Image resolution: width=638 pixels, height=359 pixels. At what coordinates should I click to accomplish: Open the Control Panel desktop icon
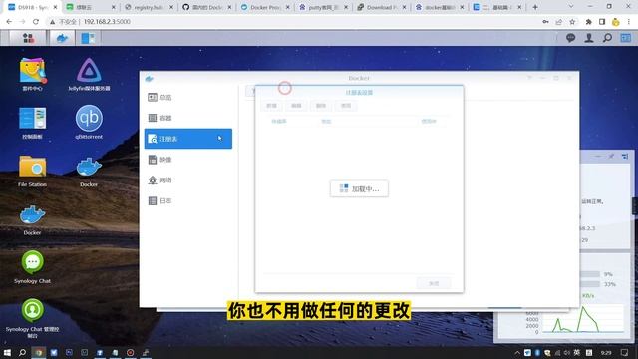pos(32,123)
